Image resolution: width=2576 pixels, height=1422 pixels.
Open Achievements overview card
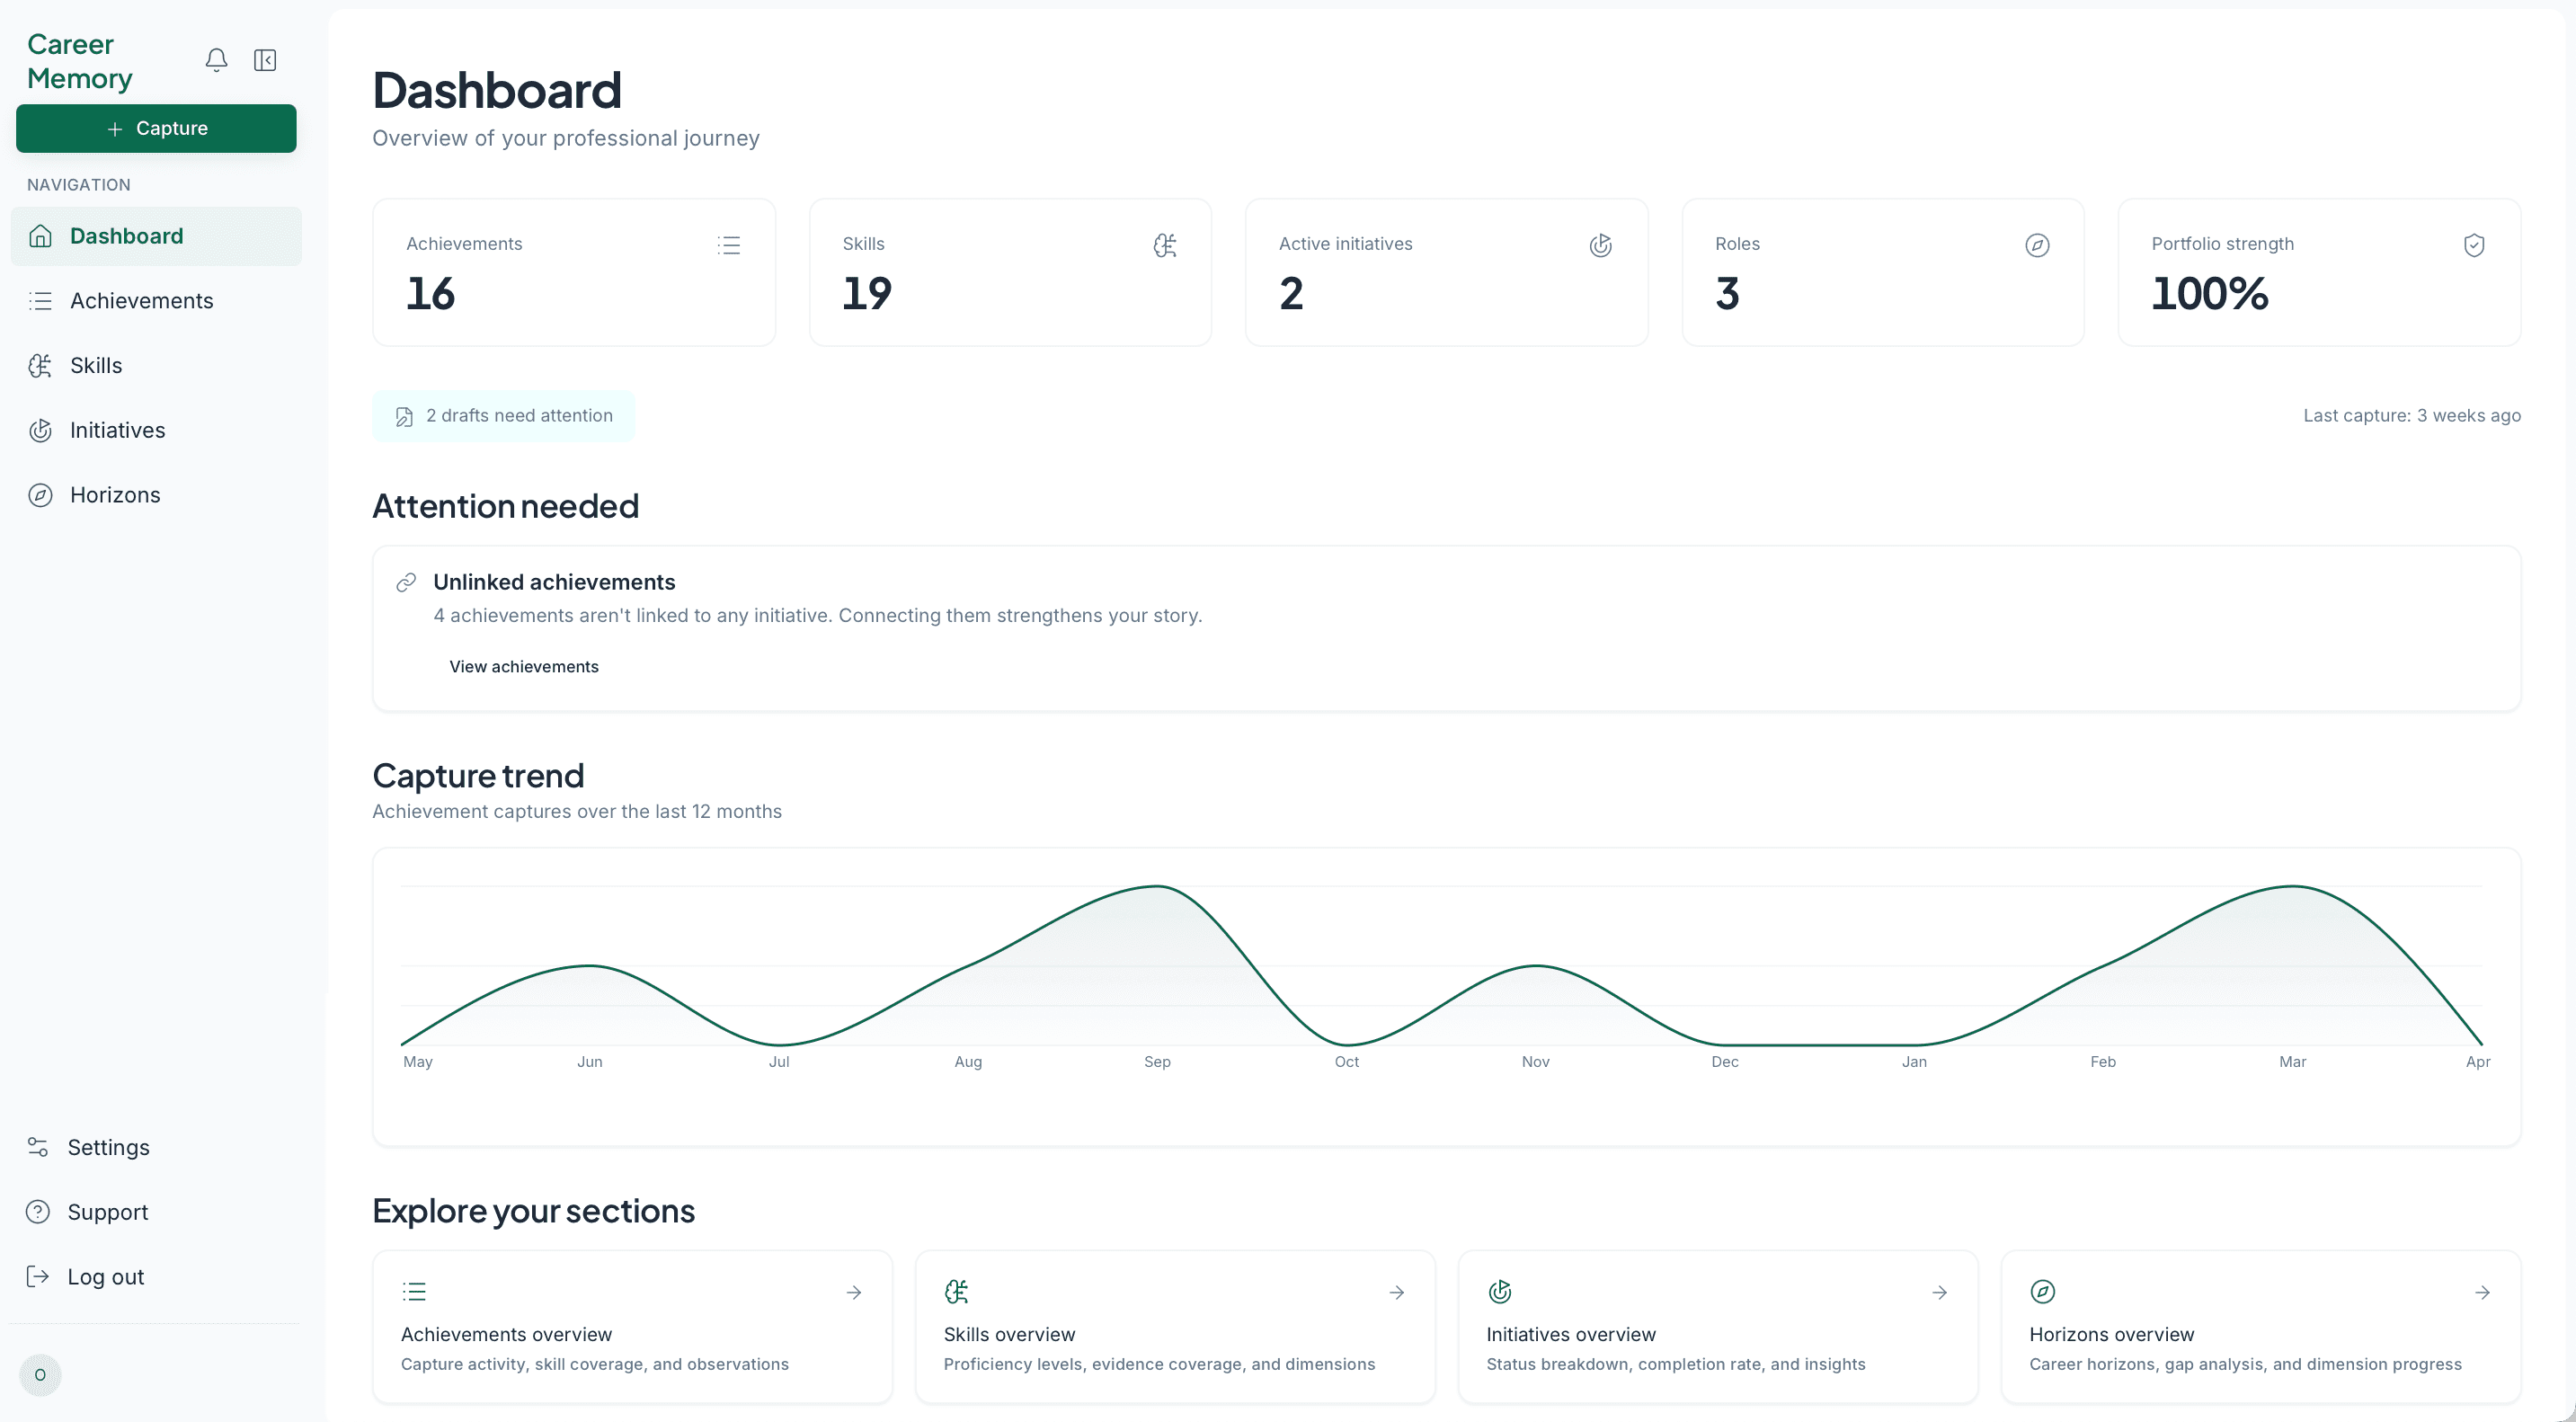pos(632,1327)
